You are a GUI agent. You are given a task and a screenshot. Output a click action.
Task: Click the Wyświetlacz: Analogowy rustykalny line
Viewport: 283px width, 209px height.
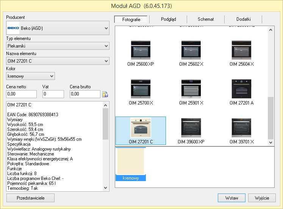pyautogui.click(x=39, y=149)
